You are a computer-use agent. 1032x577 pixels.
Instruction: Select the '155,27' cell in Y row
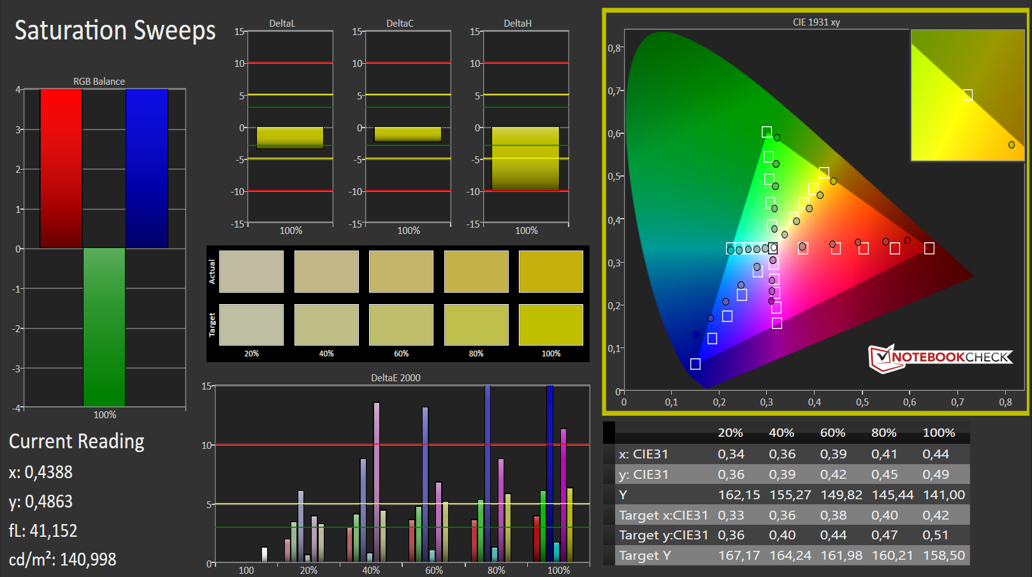[x=790, y=495]
